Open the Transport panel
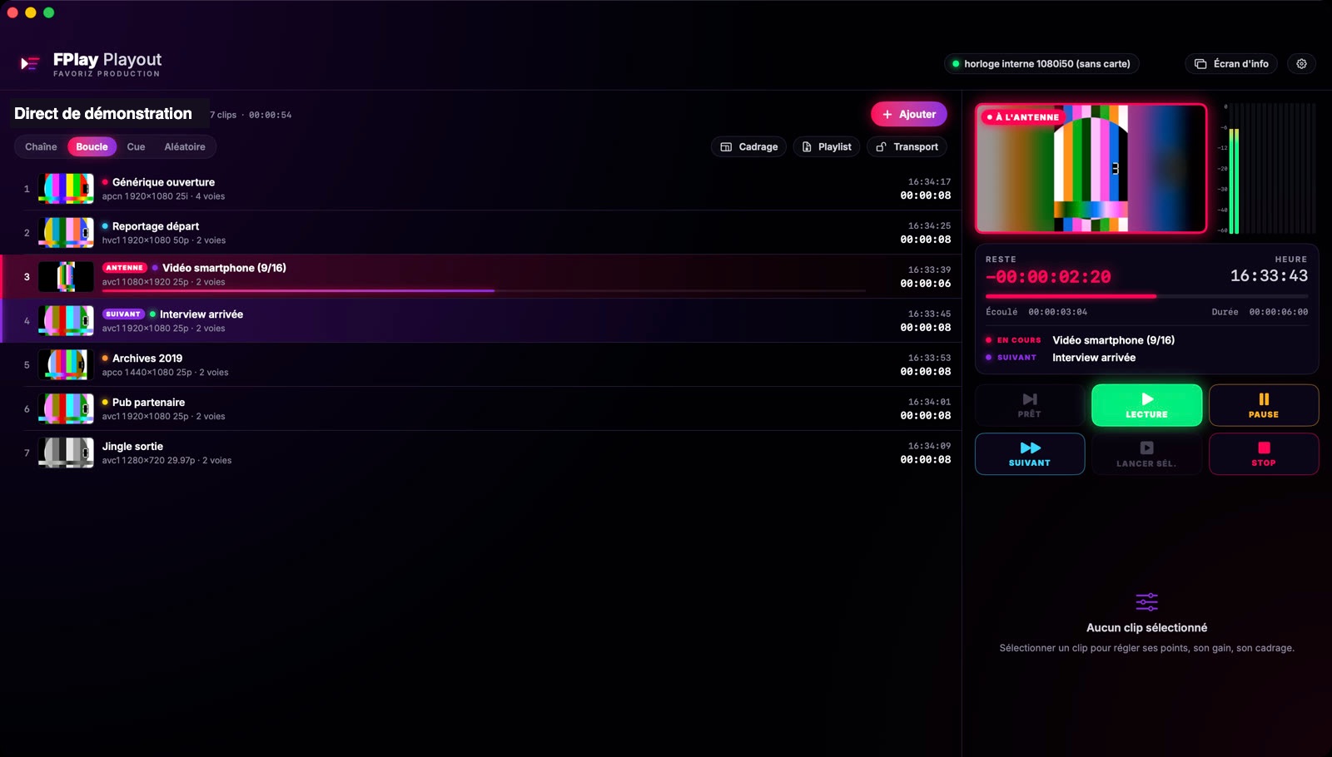This screenshot has width=1332, height=757. [907, 146]
